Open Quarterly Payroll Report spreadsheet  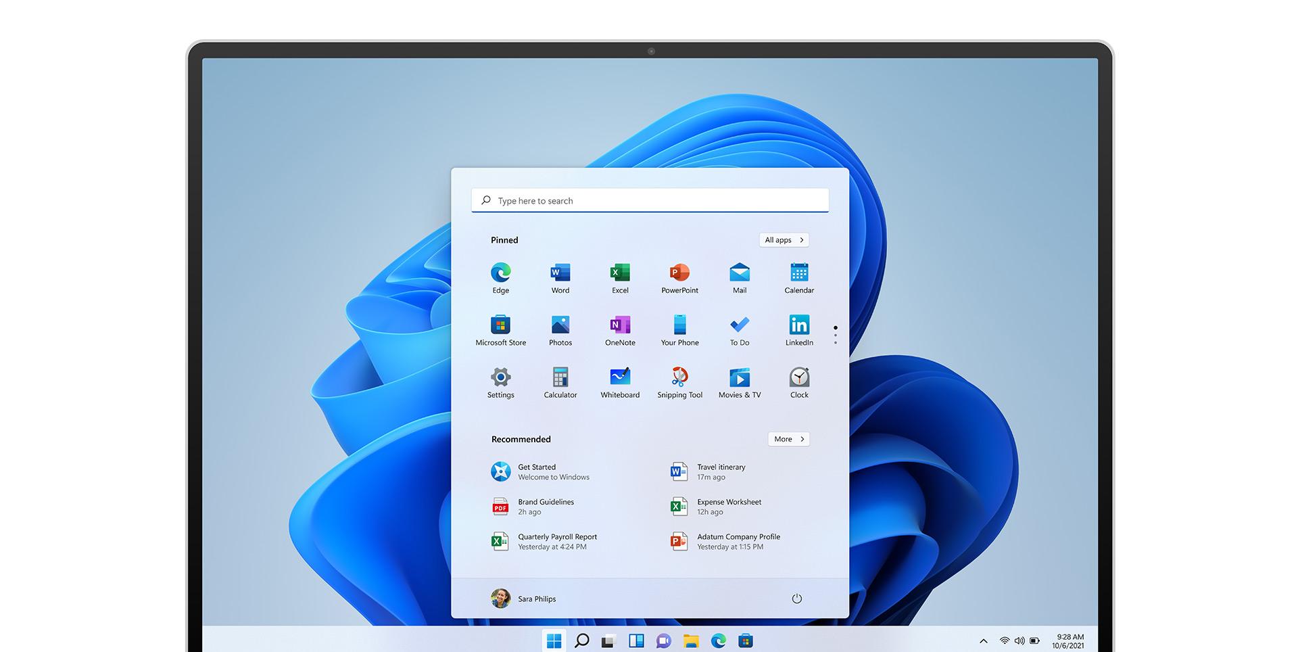tap(545, 542)
